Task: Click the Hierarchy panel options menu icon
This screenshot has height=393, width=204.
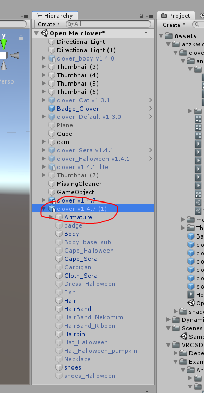Action: (x=149, y=16)
